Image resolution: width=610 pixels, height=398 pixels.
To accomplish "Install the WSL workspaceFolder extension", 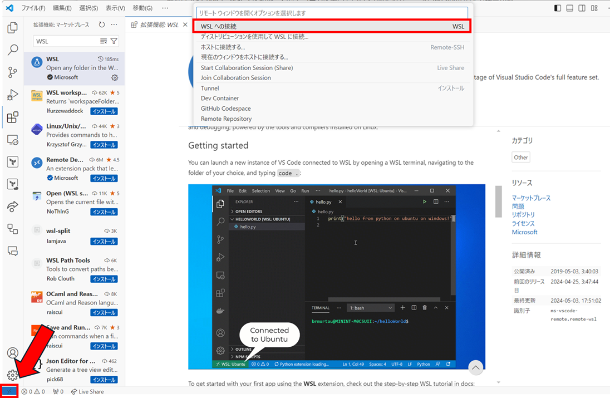I will click(x=104, y=111).
